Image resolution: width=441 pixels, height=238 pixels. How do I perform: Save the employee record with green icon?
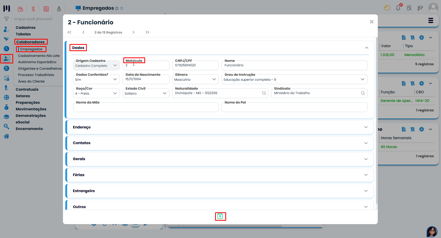[x=220, y=216]
